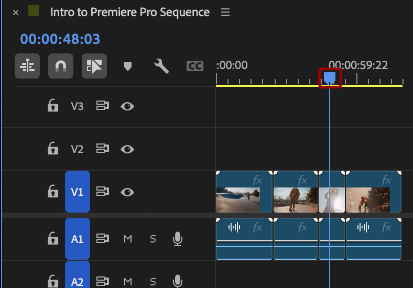Solo track A1 with S button

pyautogui.click(x=153, y=239)
